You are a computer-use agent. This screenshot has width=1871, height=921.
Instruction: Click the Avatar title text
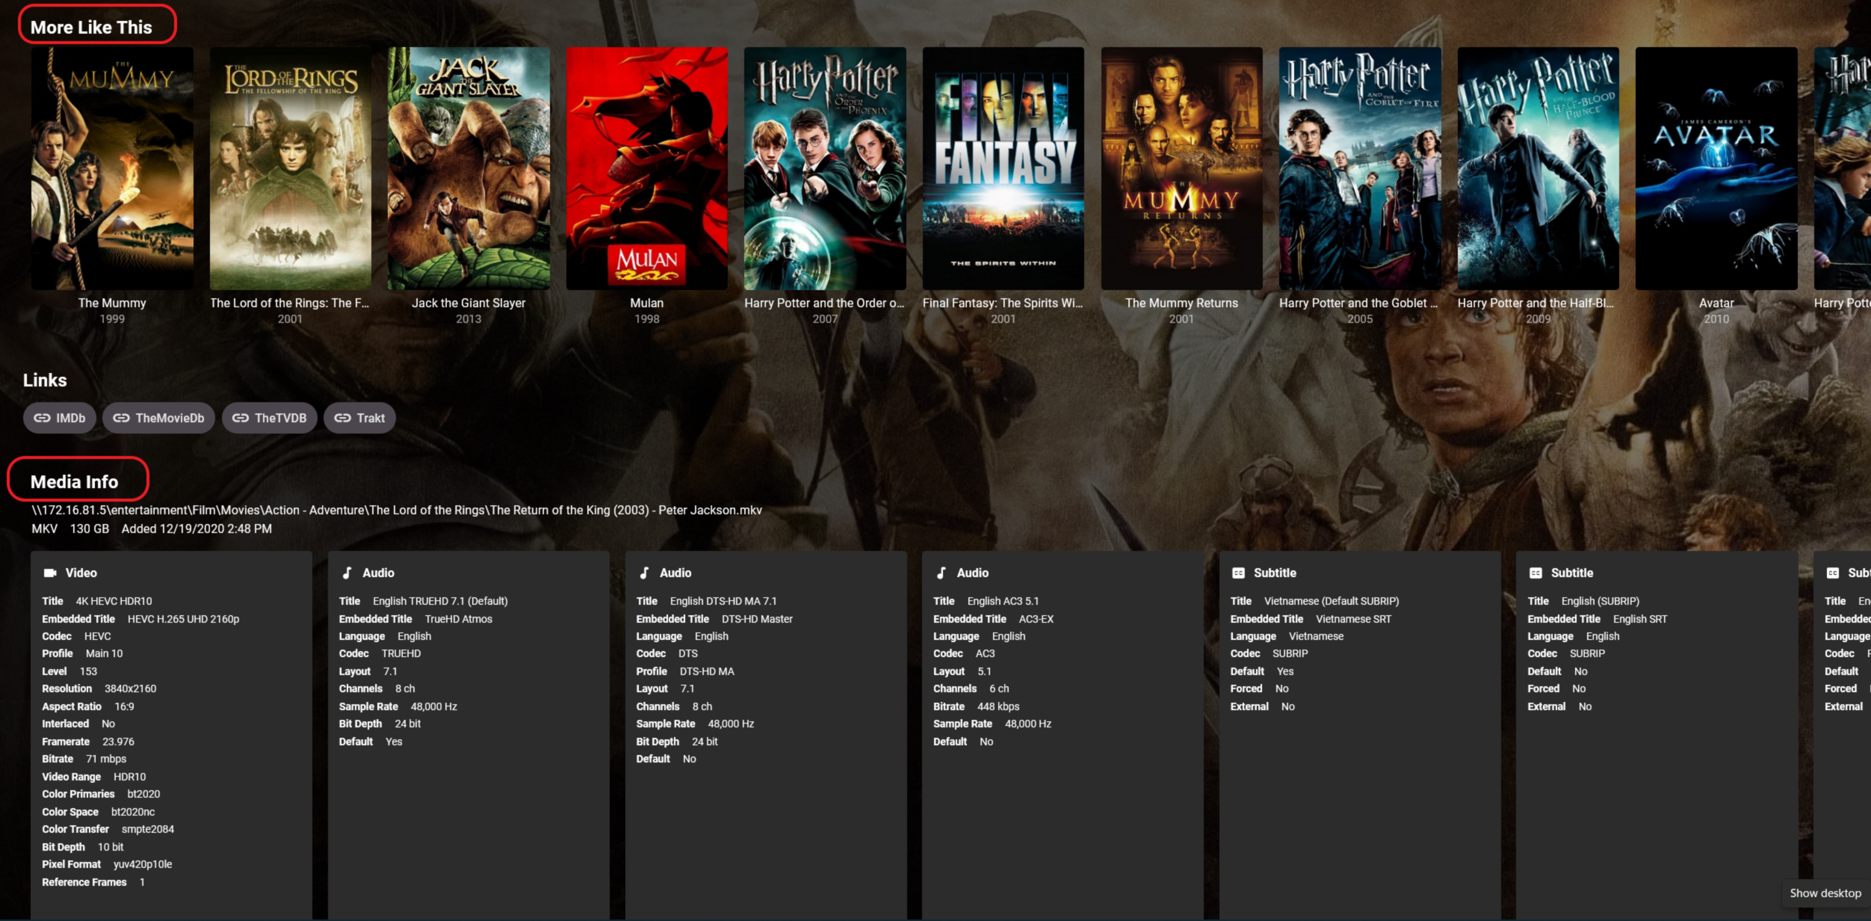[1716, 303]
